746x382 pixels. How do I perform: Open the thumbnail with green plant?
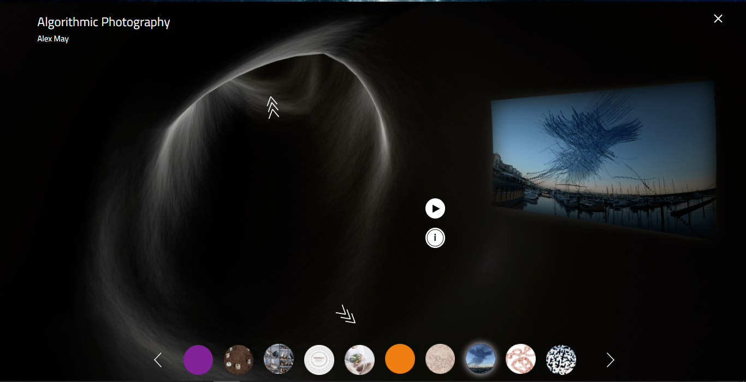coord(359,360)
